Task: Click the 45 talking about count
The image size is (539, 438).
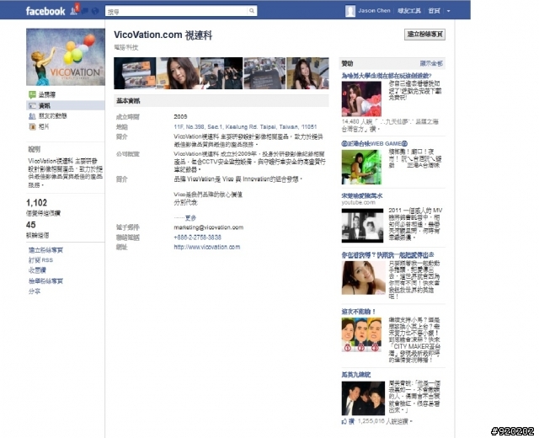Action: (30, 225)
